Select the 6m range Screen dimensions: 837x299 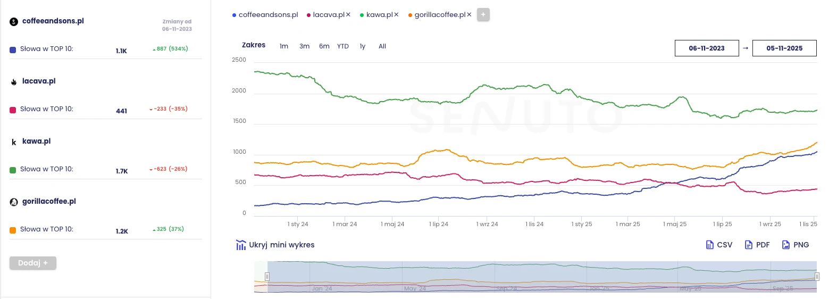click(x=324, y=46)
